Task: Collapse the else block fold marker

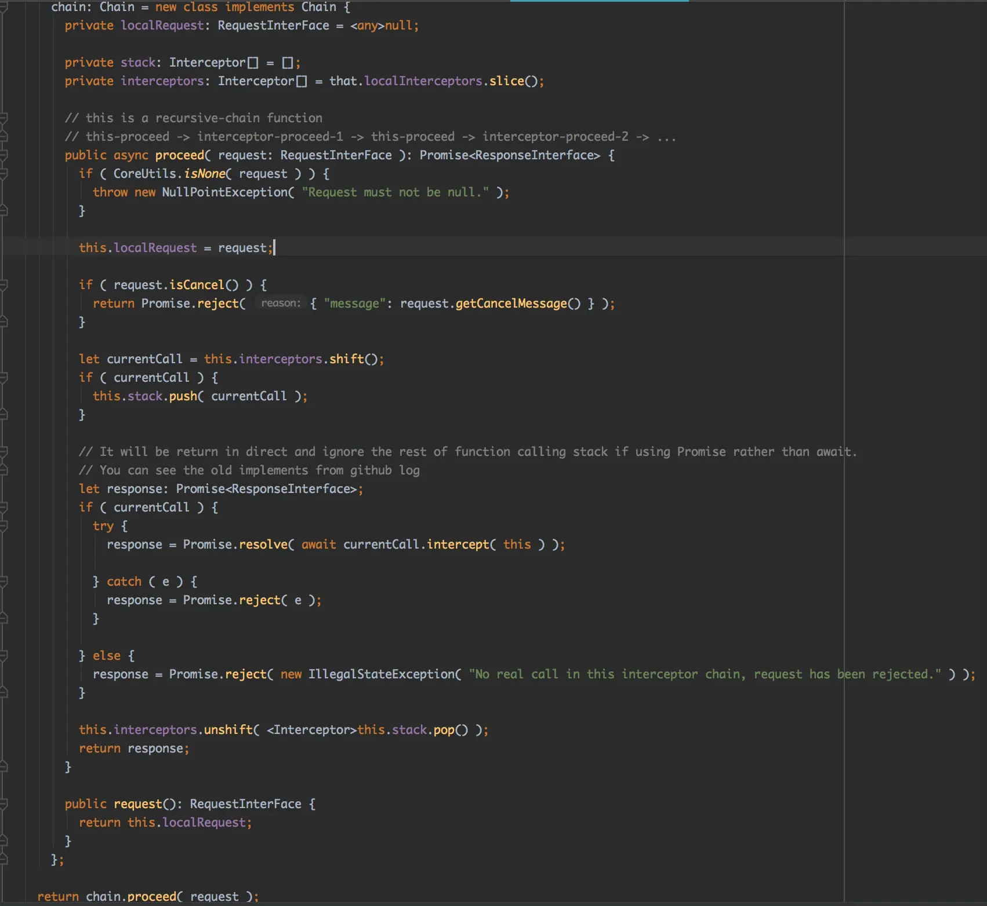Action: (x=3, y=656)
